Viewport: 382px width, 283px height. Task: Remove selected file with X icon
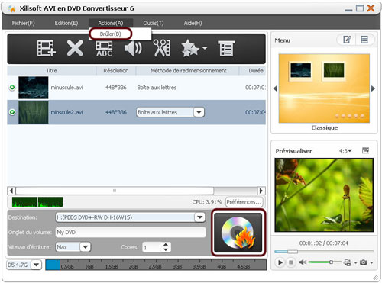coord(75,48)
